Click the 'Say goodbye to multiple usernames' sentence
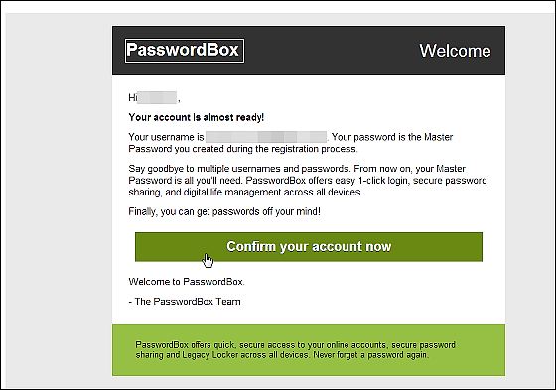556x390 pixels. click(239, 169)
